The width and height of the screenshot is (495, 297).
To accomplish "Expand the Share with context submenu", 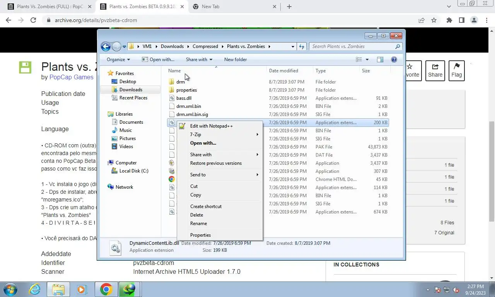I will pyautogui.click(x=220, y=155).
